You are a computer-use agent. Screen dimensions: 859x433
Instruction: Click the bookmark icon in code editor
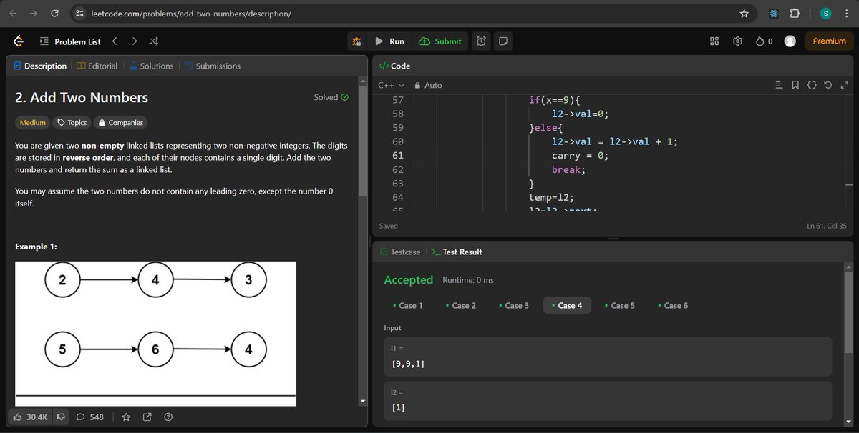[x=795, y=85]
